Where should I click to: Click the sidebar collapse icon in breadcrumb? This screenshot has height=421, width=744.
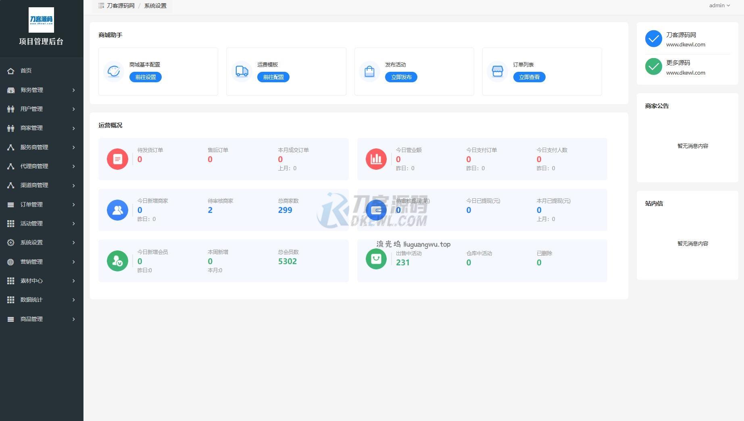click(101, 6)
